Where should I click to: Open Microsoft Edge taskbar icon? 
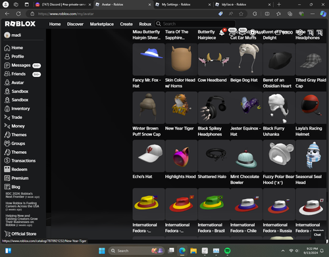182,250
